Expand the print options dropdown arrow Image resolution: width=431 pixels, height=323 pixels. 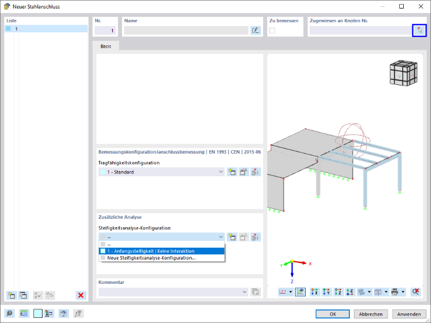tap(403, 292)
